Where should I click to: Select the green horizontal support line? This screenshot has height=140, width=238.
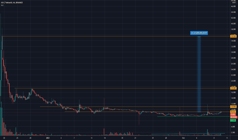(194, 116)
